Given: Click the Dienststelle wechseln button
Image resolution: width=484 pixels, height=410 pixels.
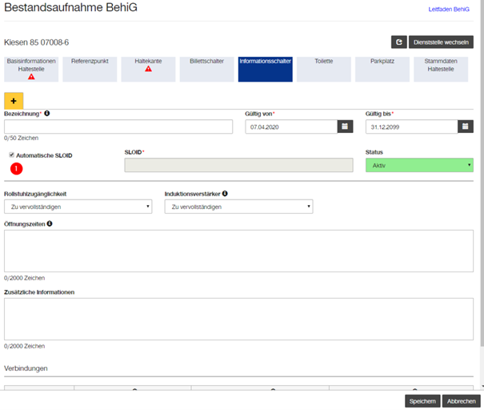Looking at the screenshot, I should (441, 42).
